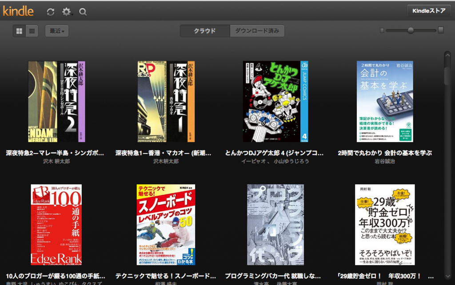Image resolution: width=455 pixels, height=285 pixels.
Task: Open スノーボード レベルアップのコツ cover
Action: tap(166, 225)
